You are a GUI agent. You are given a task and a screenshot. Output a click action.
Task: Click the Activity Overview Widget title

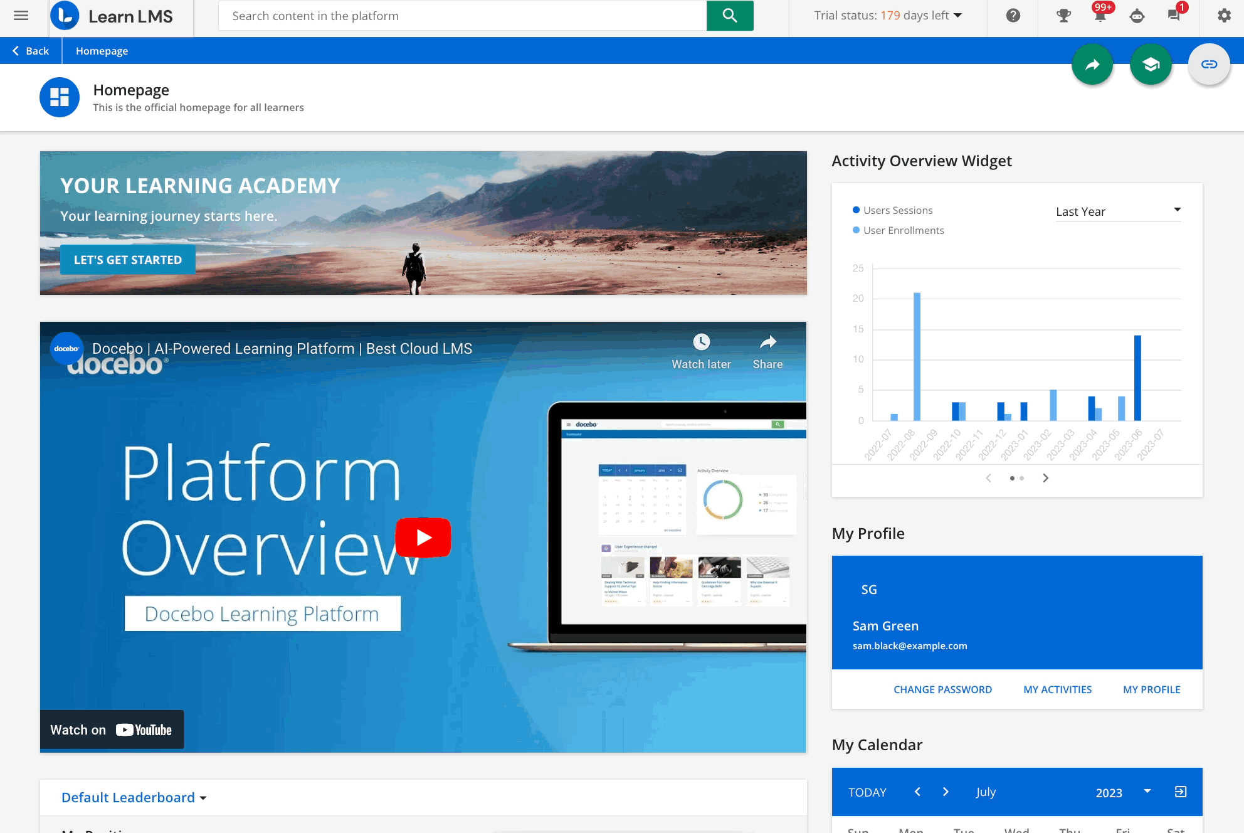pos(922,161)
